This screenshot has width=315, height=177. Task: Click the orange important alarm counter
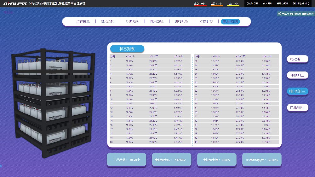pos(217,4)
